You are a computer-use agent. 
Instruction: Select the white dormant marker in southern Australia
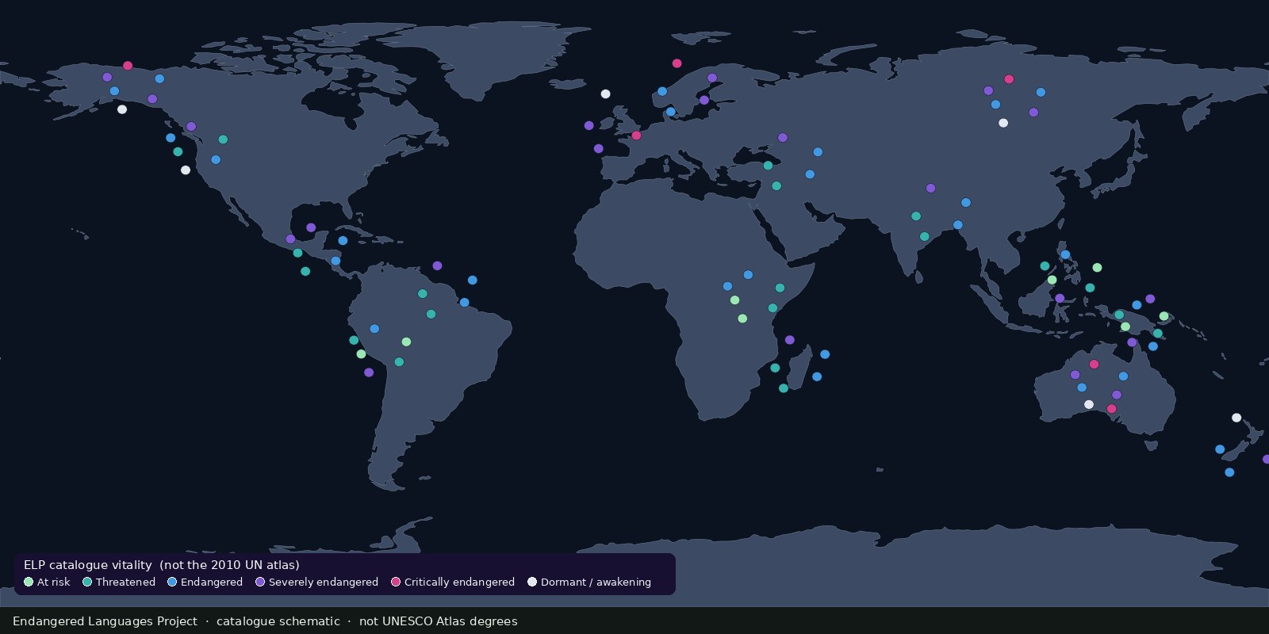(x=1089, y=405)
